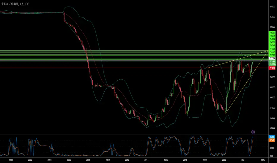
Task: Click the 7.4536 green level label
Action: pos(272,42)
